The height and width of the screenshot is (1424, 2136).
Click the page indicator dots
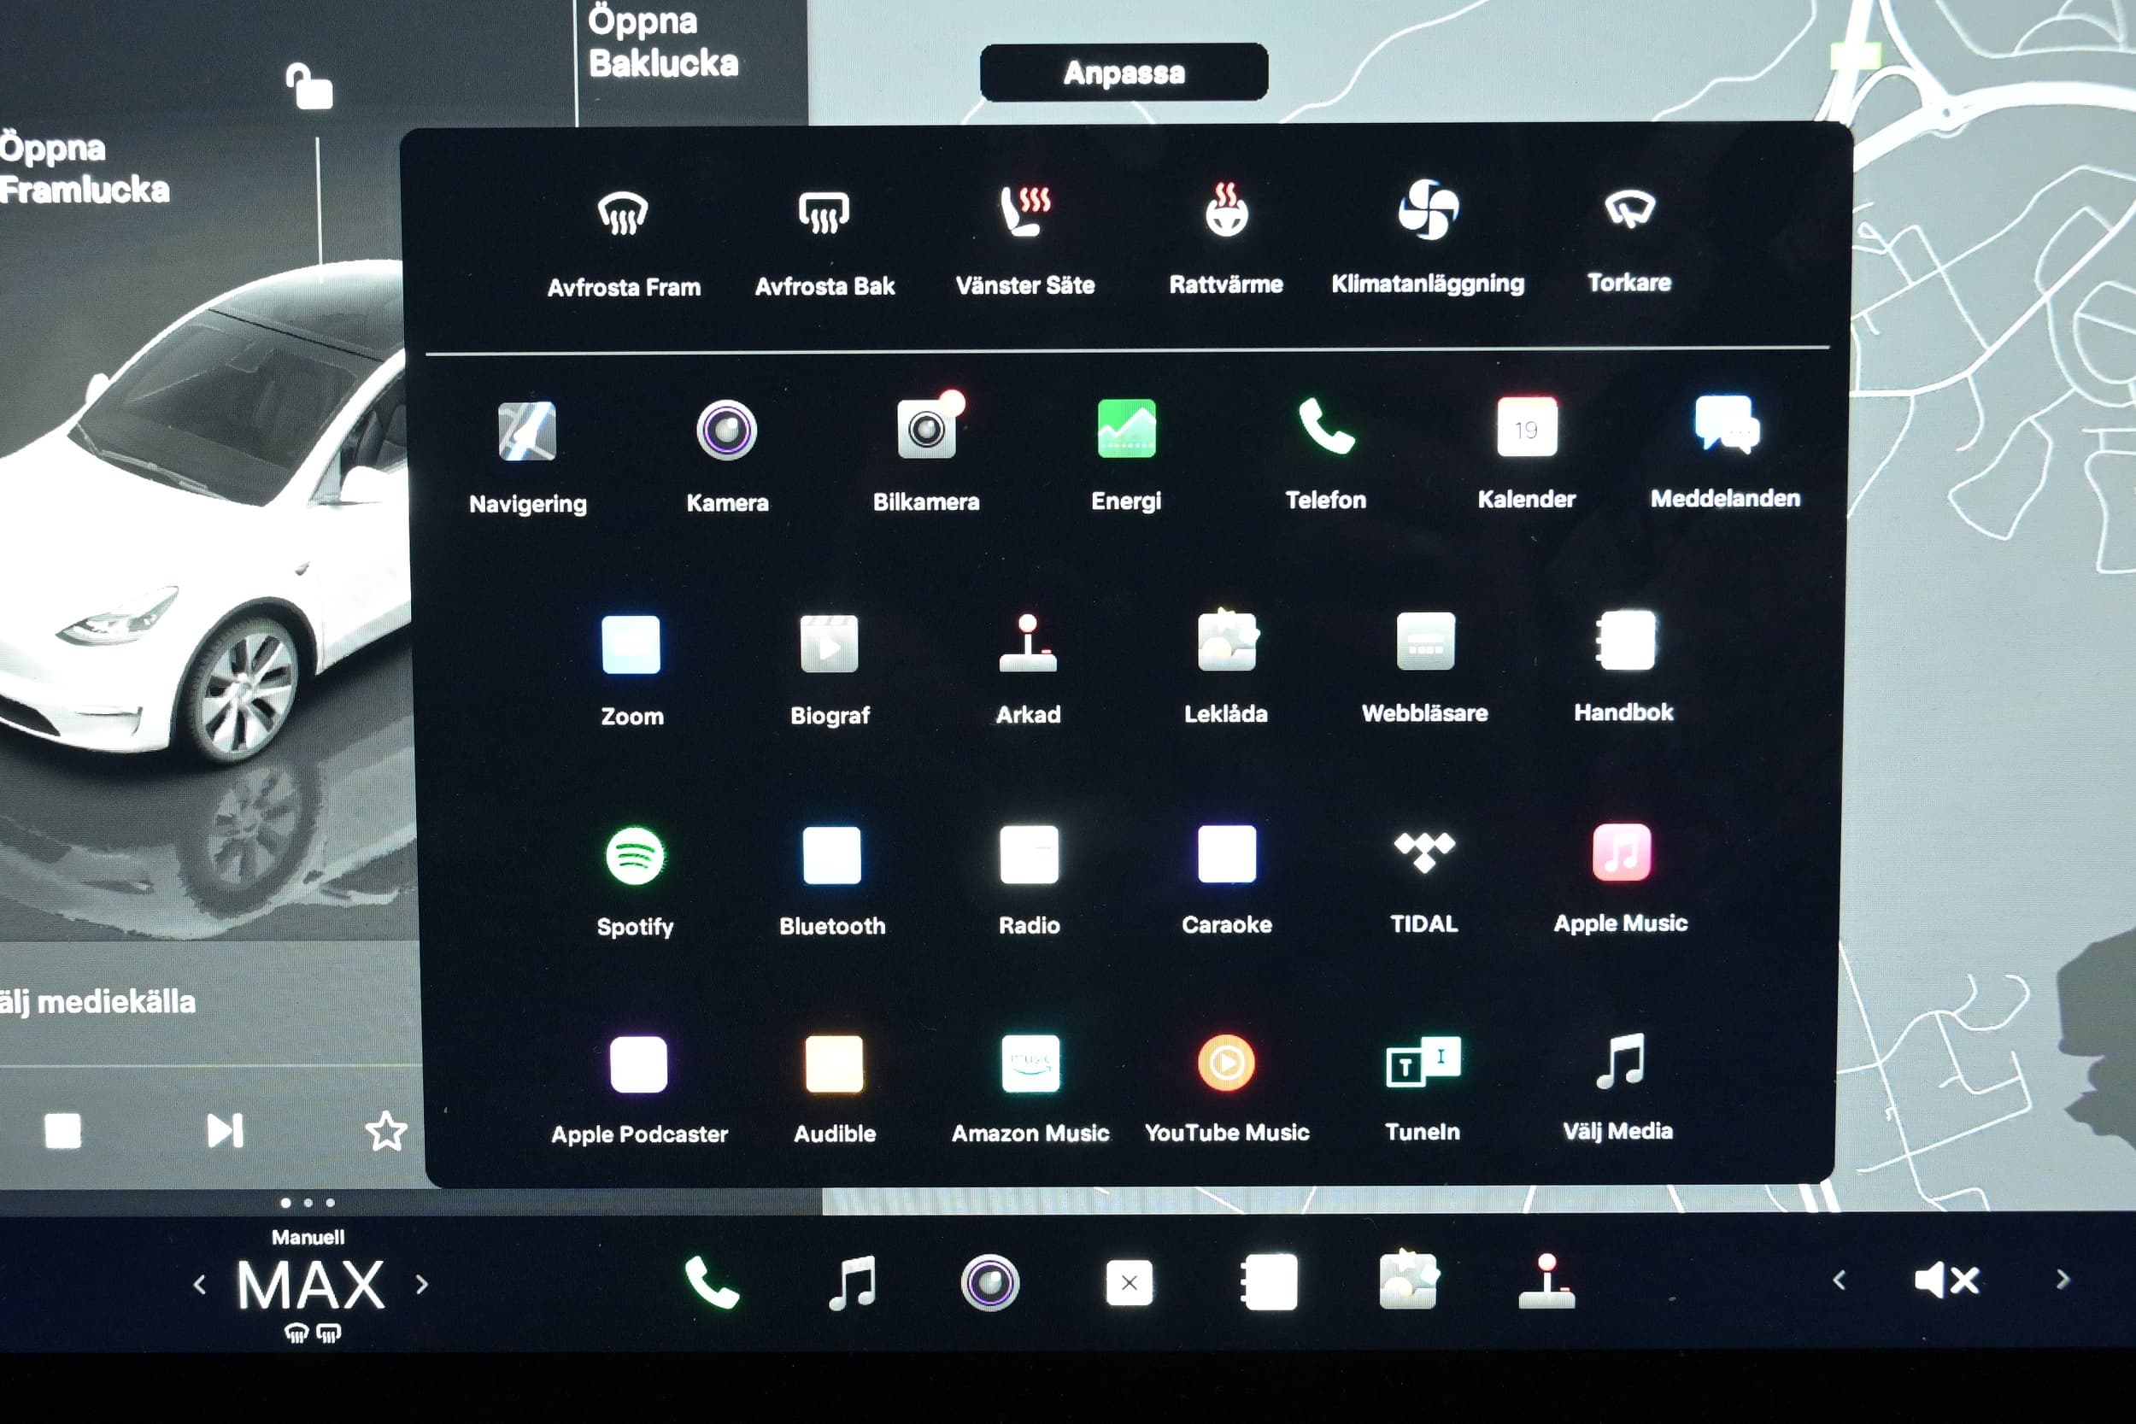tap(308, 1203)
